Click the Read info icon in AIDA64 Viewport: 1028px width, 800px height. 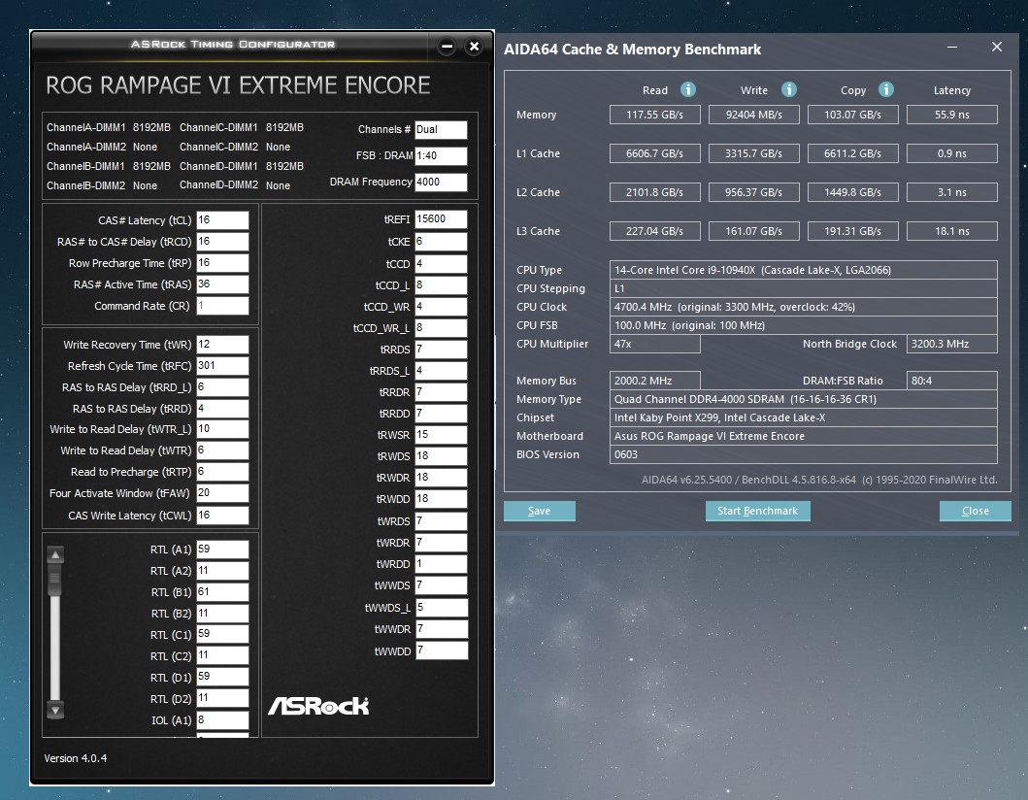(687, 89)
